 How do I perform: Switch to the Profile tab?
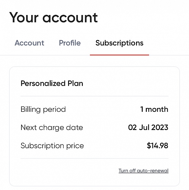(70, 43)
